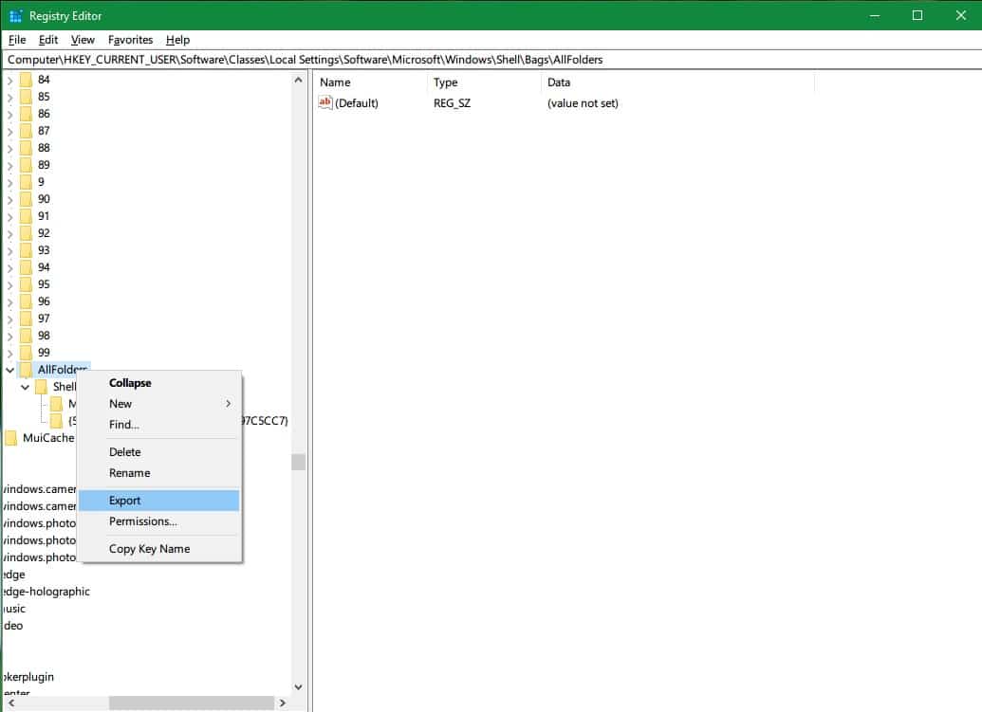Open the New submenu in the context menu
Image resolution: width=982 pixels, height=712 pixels.
pyautogui.click(x=120, y=403)
